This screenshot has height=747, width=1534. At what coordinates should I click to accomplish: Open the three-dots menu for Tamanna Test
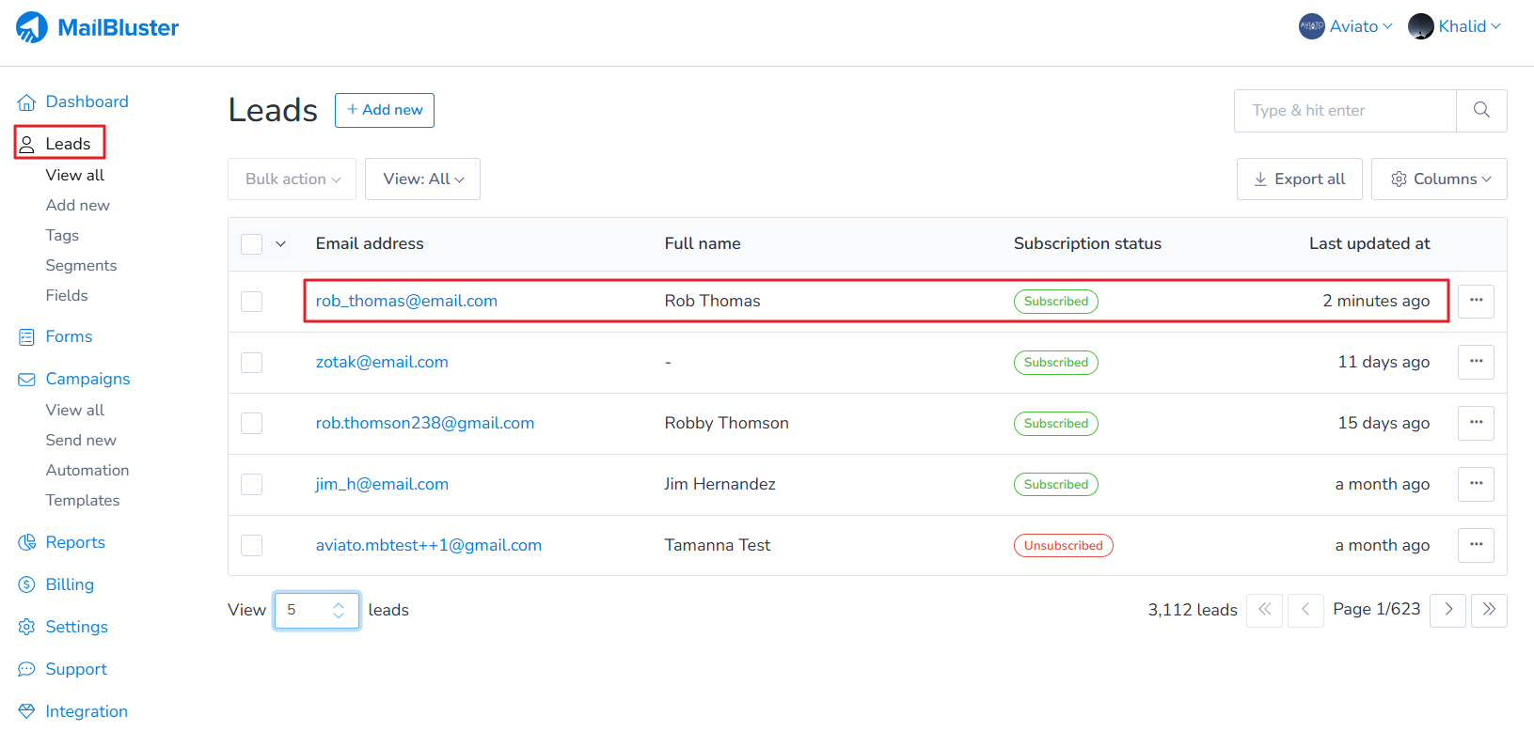(1476, 545)
